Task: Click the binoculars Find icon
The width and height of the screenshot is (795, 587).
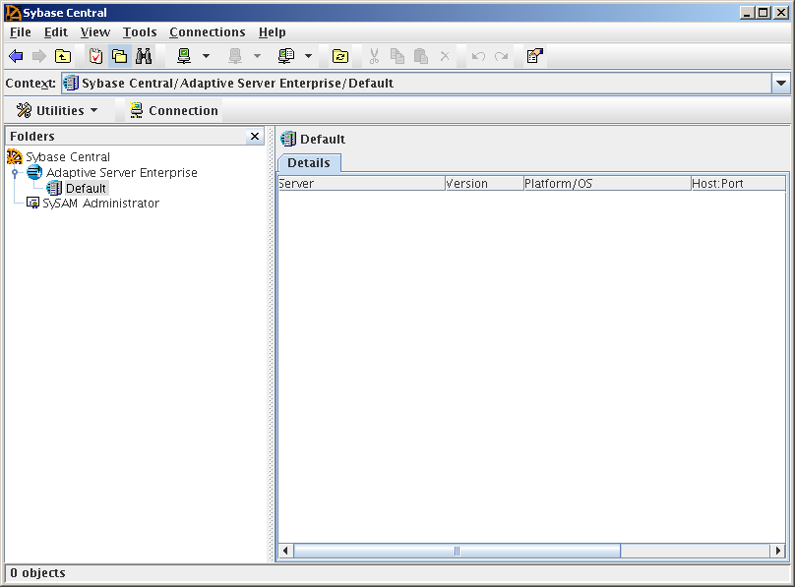Action: 144,56
